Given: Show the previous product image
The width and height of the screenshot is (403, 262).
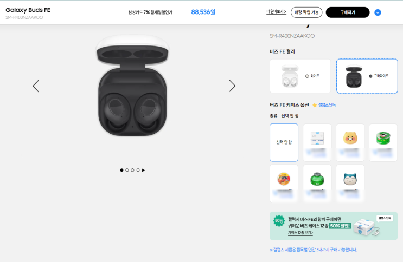Looking at the screenshot, I should pos(36,86).
